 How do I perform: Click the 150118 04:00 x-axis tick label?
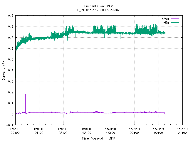point(39,131)
